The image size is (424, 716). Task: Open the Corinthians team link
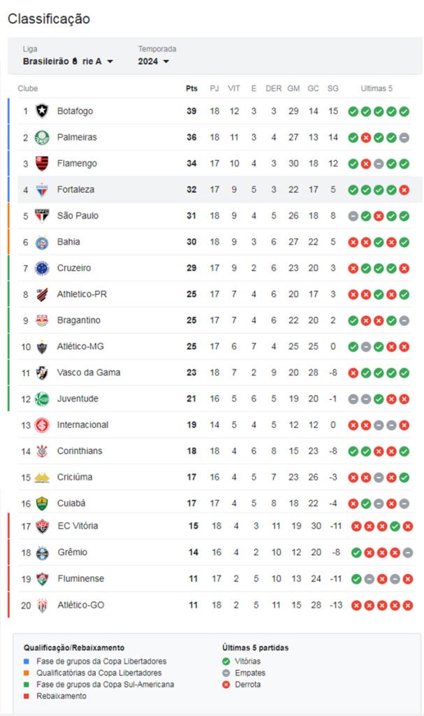[80, 451]
